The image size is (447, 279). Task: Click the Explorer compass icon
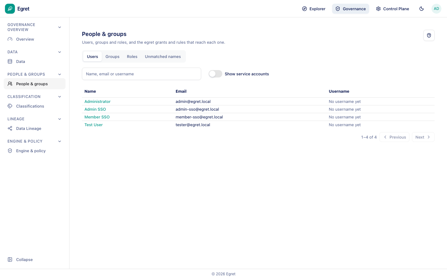coord(305,9)
